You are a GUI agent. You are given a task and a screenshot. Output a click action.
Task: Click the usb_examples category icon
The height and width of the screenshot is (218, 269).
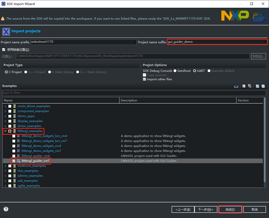14,181
